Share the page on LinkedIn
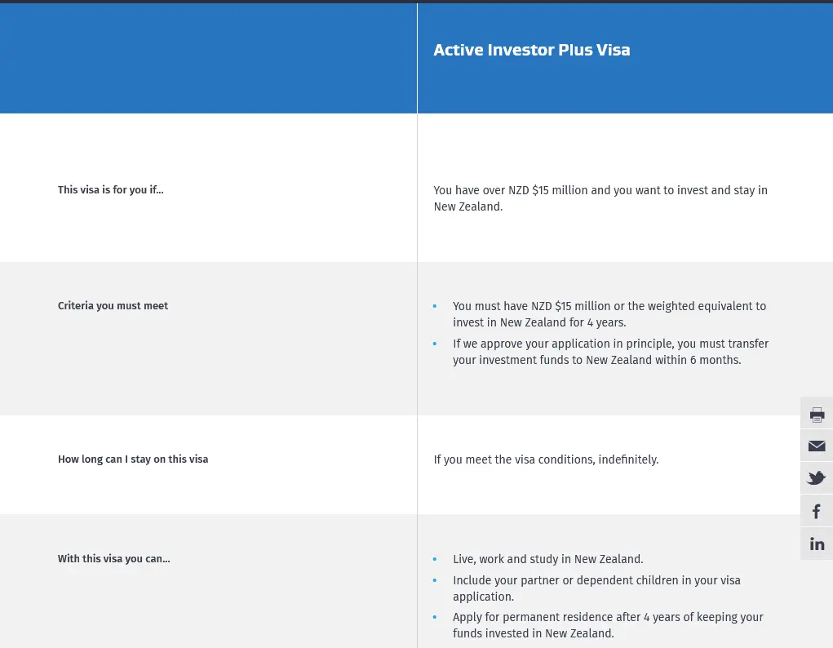833x648 pixels. [817, 544]
